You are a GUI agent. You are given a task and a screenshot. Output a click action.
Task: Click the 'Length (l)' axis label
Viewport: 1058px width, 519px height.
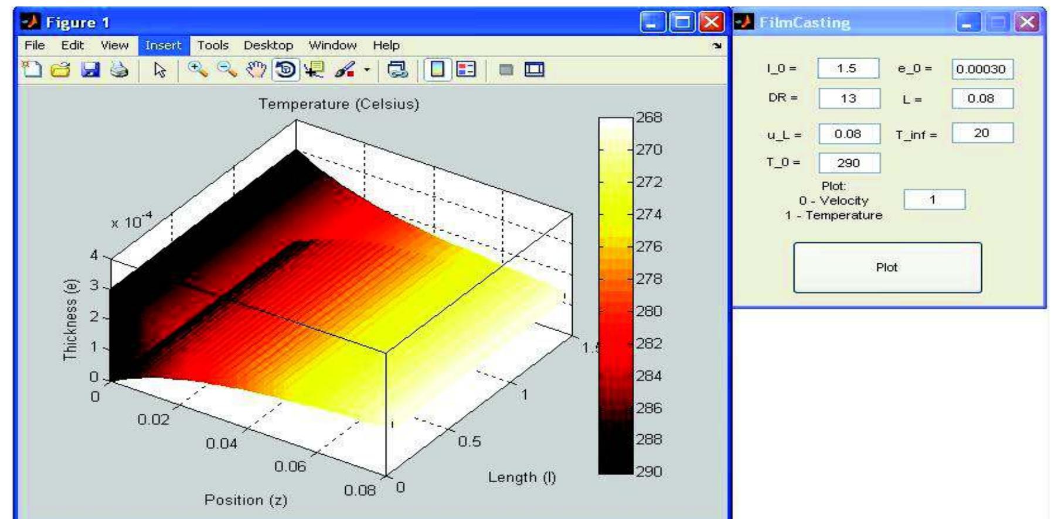(522, 477)
